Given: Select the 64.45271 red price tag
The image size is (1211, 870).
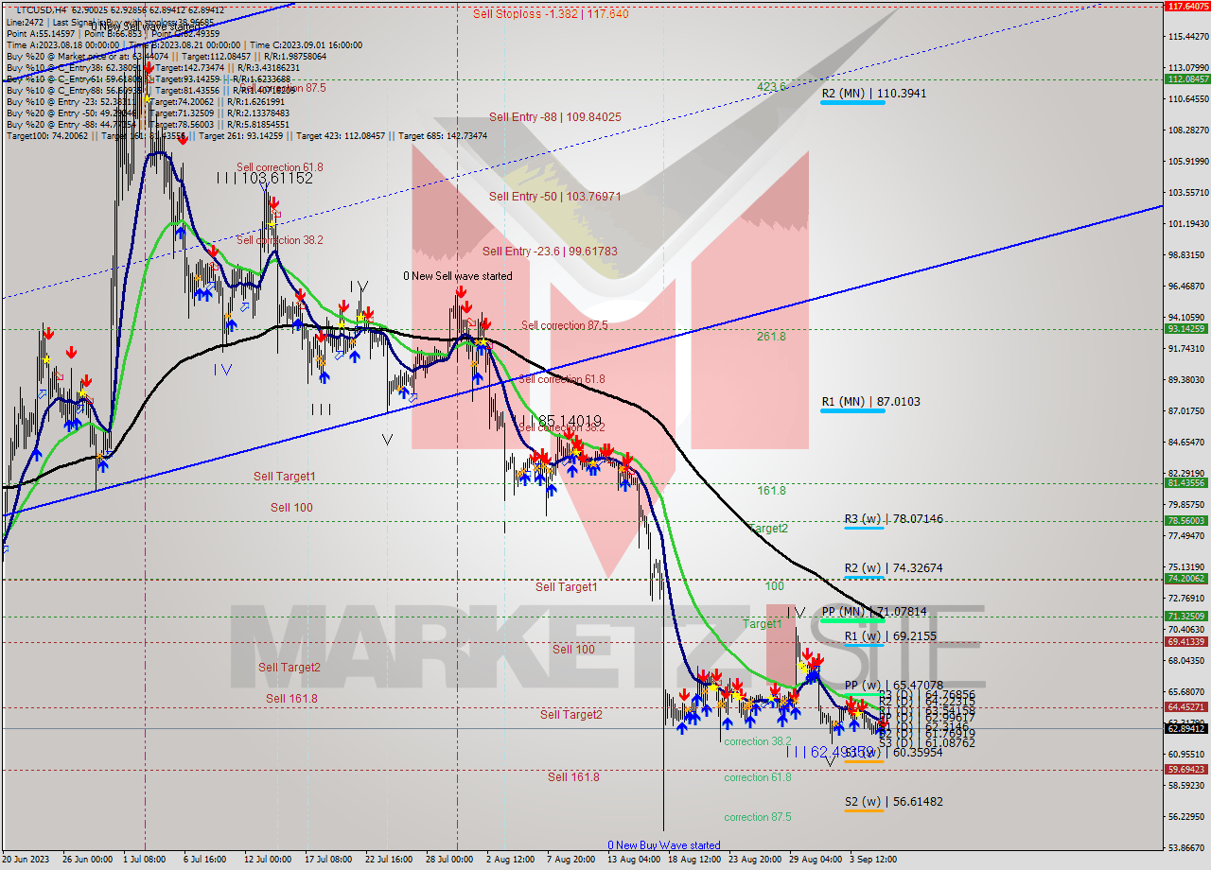Looking at the screenshot, I should [1186, 707].
